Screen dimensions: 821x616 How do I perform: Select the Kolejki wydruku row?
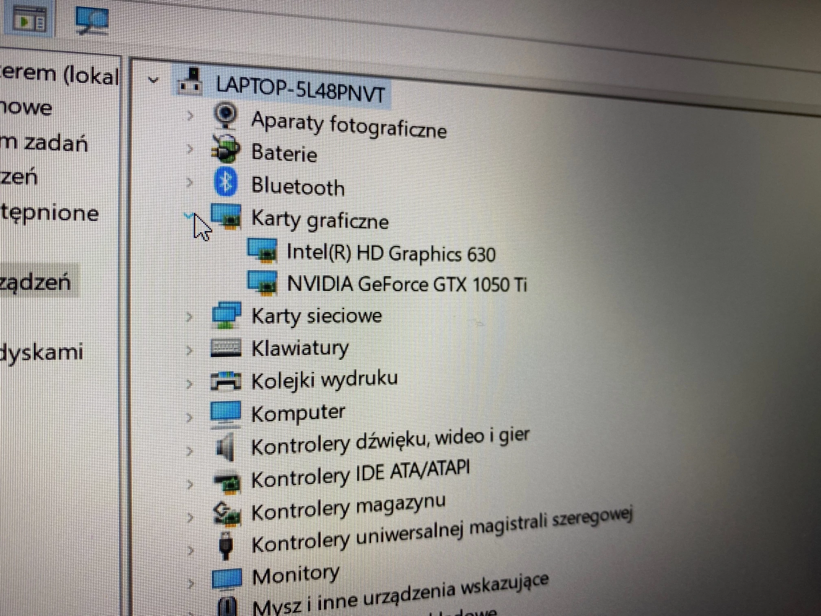324,381
